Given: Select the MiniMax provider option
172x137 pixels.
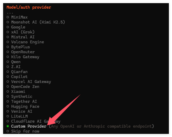Looking at the screenshot, I should [x=19, y=17].
